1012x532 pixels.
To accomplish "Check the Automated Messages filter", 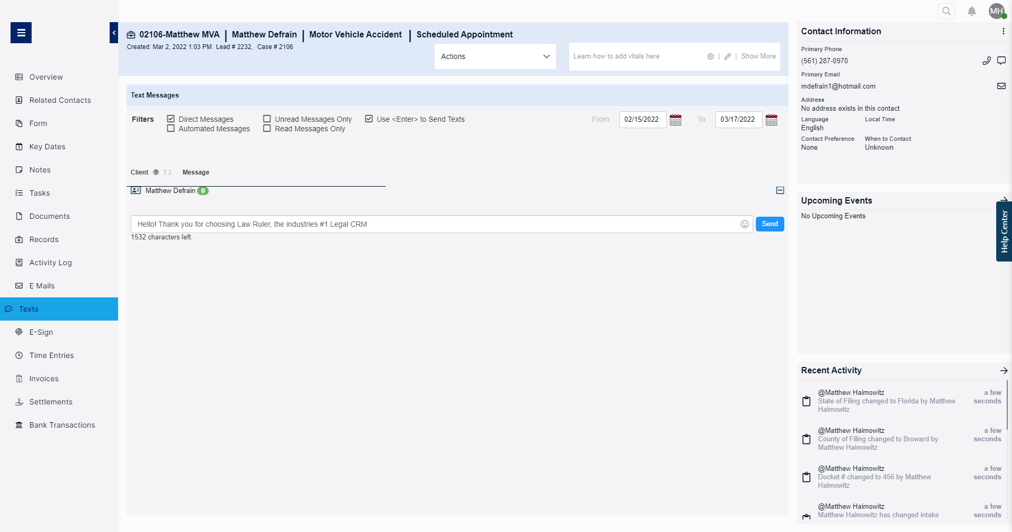I will coord(170,128).
